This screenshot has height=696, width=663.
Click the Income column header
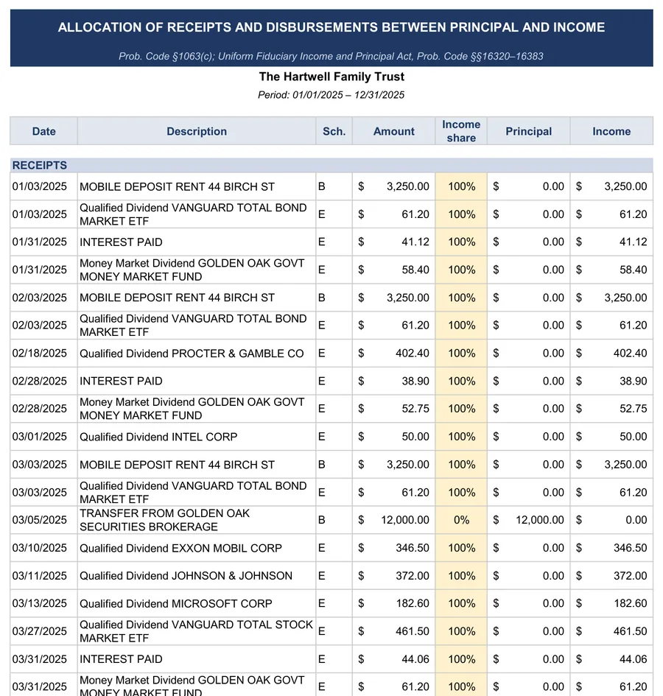611,131
